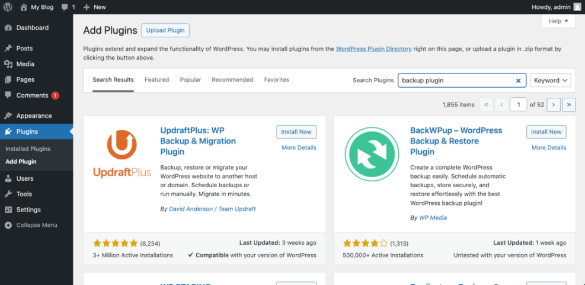The height and width of the screenshot is (285, 585).
Task: Open WordPress Plugin Directory link
Action: [x=374, y=49]
